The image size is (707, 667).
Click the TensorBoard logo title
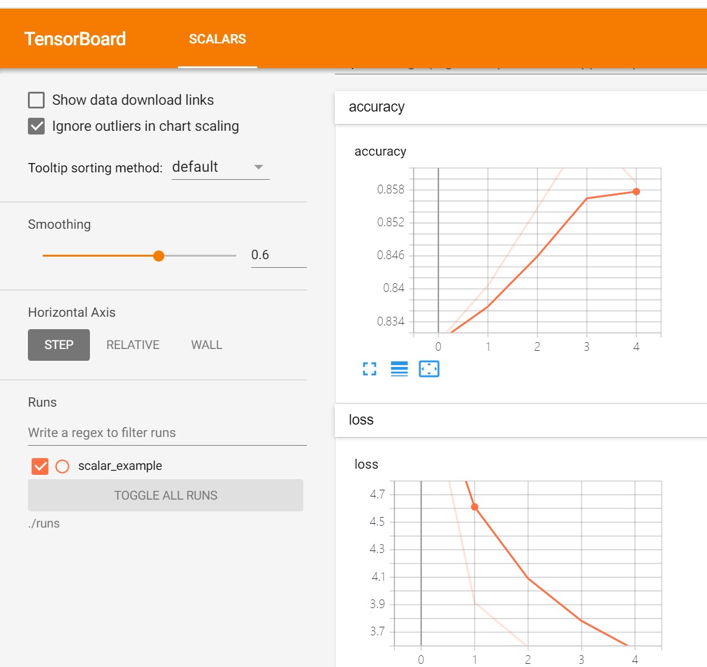pyautogui.click(x=75, y=39)
